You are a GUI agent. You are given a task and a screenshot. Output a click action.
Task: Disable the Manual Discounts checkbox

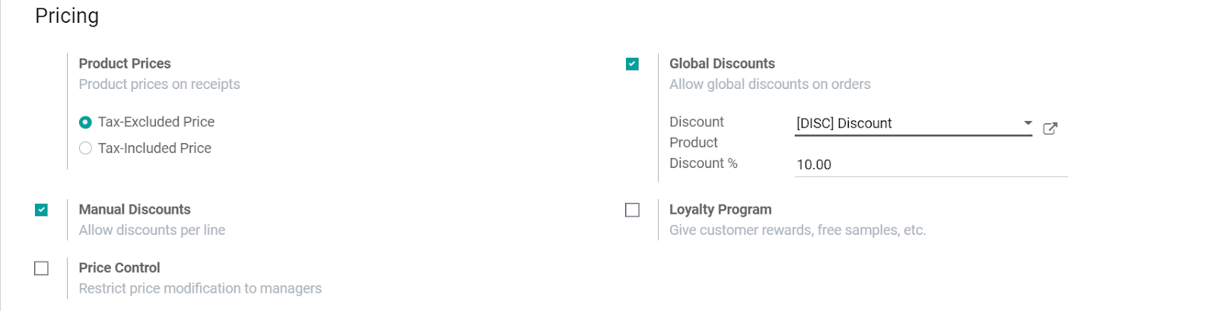click(42, 210)
